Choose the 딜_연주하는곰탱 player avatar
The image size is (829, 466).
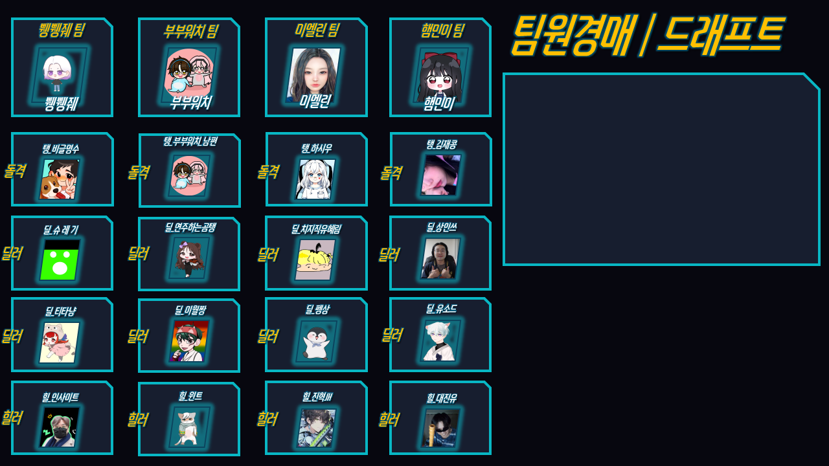190,258
